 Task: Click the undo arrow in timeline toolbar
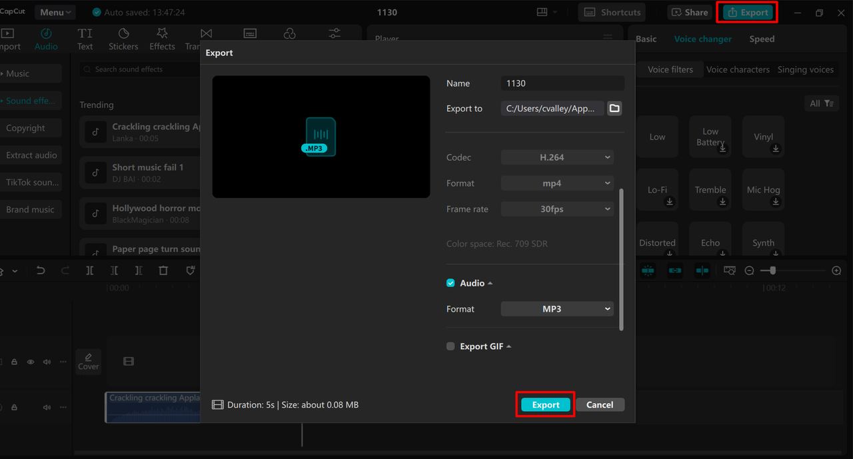pos(41,270)
